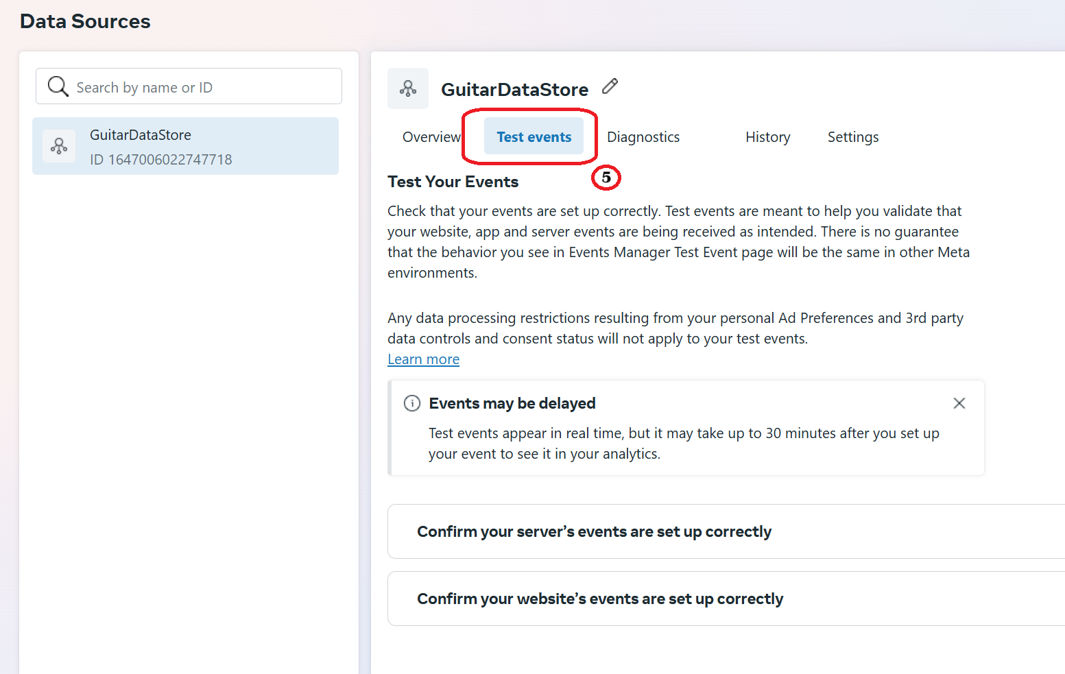The width and height of the screenshot is (1065, 674).
Task: Select GuitarDataStore in the data sources list
Action: pyautogui.click(x=185, y=146)
